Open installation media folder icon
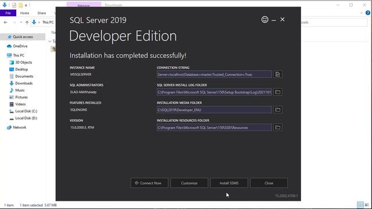 point(278,110)
